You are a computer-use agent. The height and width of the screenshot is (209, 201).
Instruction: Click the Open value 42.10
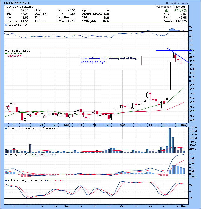(x=25, y=10)
